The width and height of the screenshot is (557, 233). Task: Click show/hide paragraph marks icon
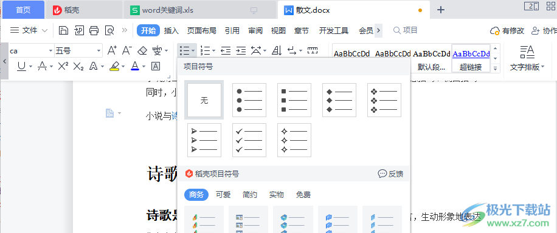click(x=292, y=51)
